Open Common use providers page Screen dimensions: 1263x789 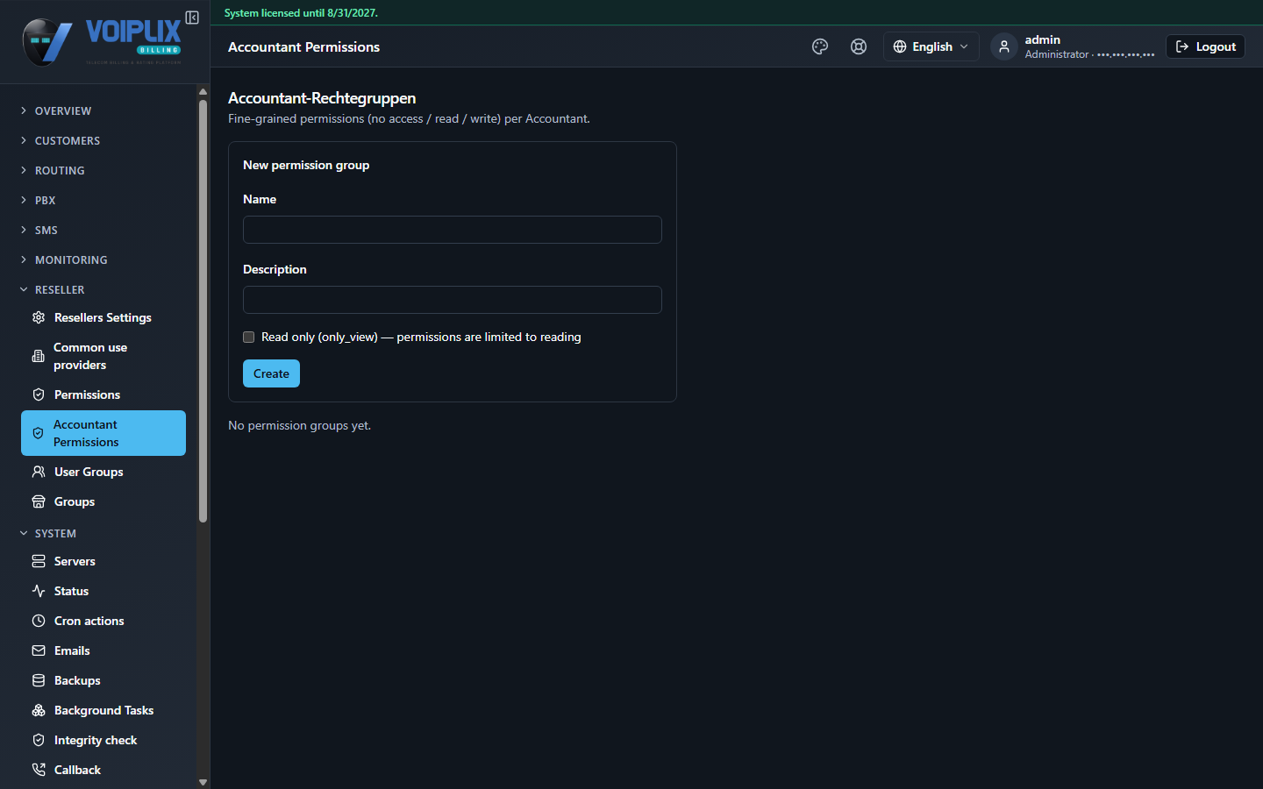tap(103, 356)
